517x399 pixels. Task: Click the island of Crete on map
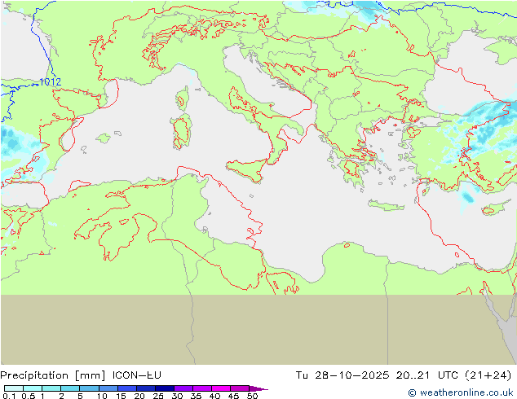386,204
